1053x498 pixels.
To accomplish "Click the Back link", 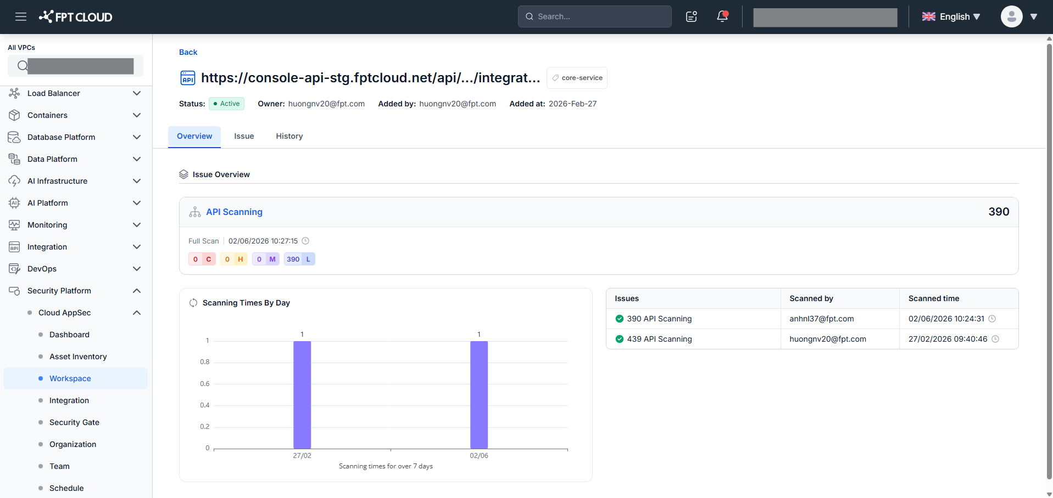I will pyautogui.click(x=188, y=52).
